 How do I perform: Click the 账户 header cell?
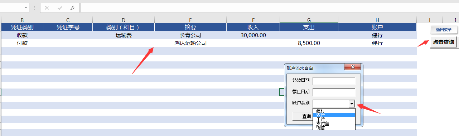pyautogui.click(x=377, y=27)
